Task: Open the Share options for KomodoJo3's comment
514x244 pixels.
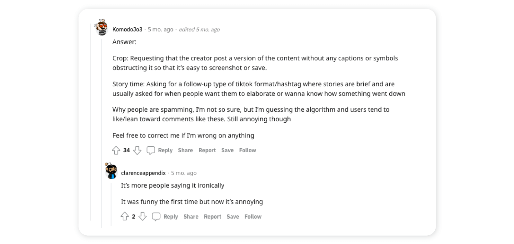Action: [185, 150]
